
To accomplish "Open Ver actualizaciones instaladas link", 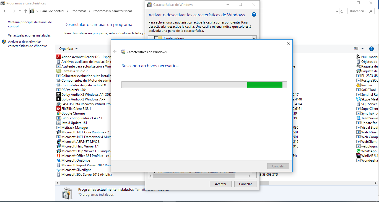I will click(x=29, y=35).
